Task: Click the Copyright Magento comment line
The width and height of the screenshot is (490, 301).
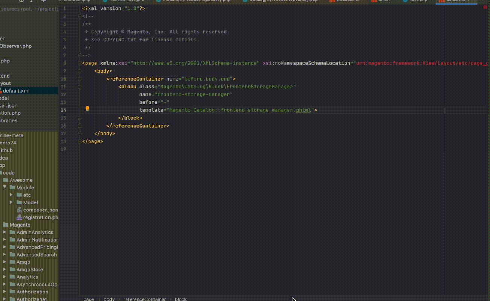Action: (157, 32)
